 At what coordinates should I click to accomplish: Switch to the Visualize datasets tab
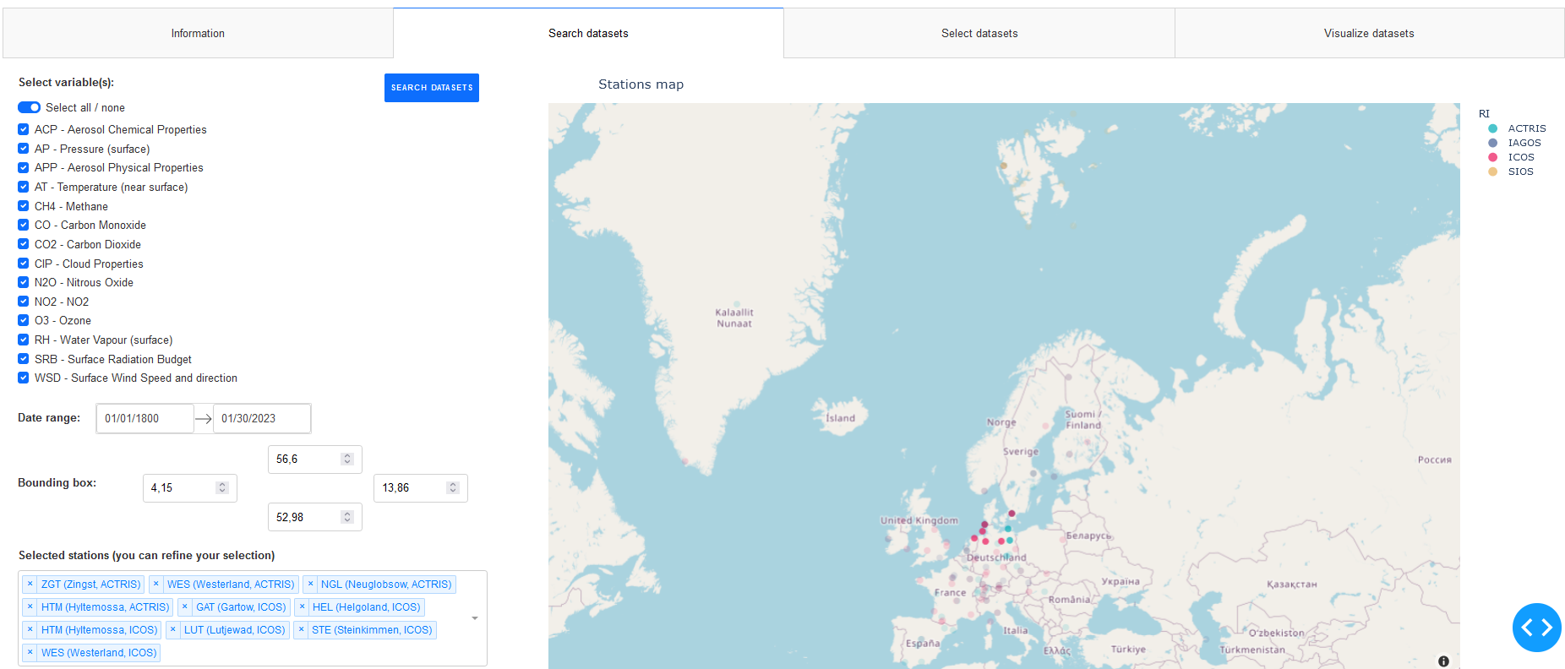tap(1368, 34)
